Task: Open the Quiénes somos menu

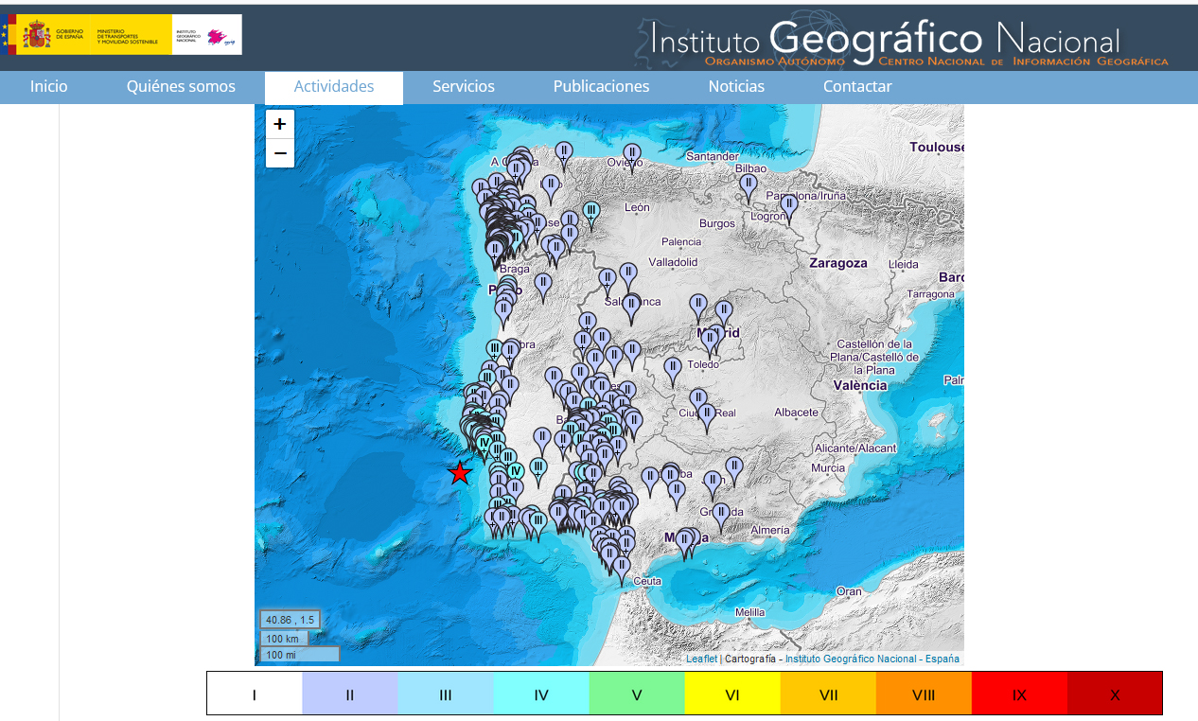Action: click(181, 87)
